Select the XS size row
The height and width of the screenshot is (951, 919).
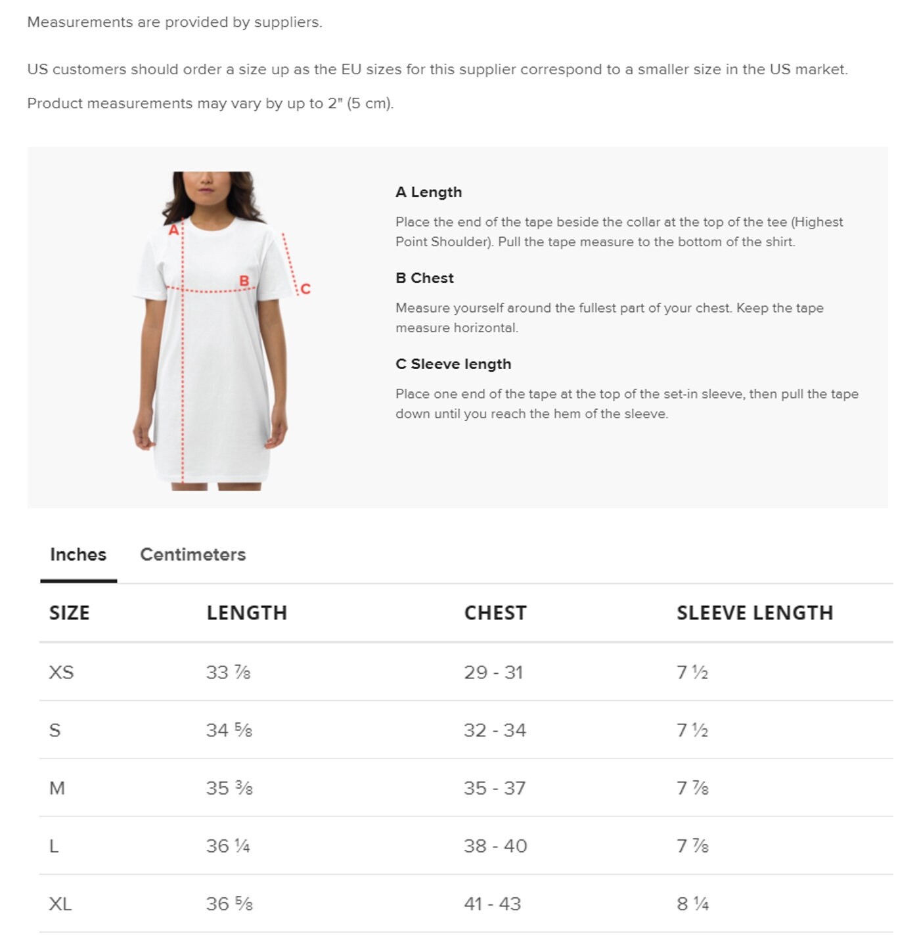[466, 672]
